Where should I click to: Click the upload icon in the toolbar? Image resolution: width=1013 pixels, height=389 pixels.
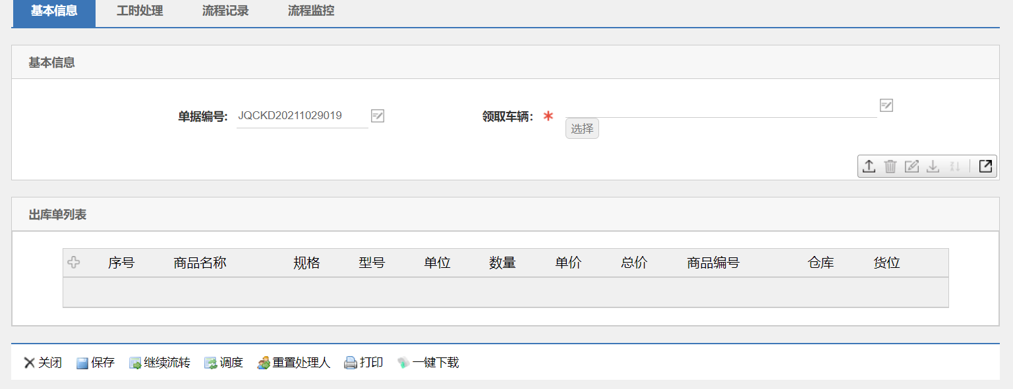(x=869, y=167)
